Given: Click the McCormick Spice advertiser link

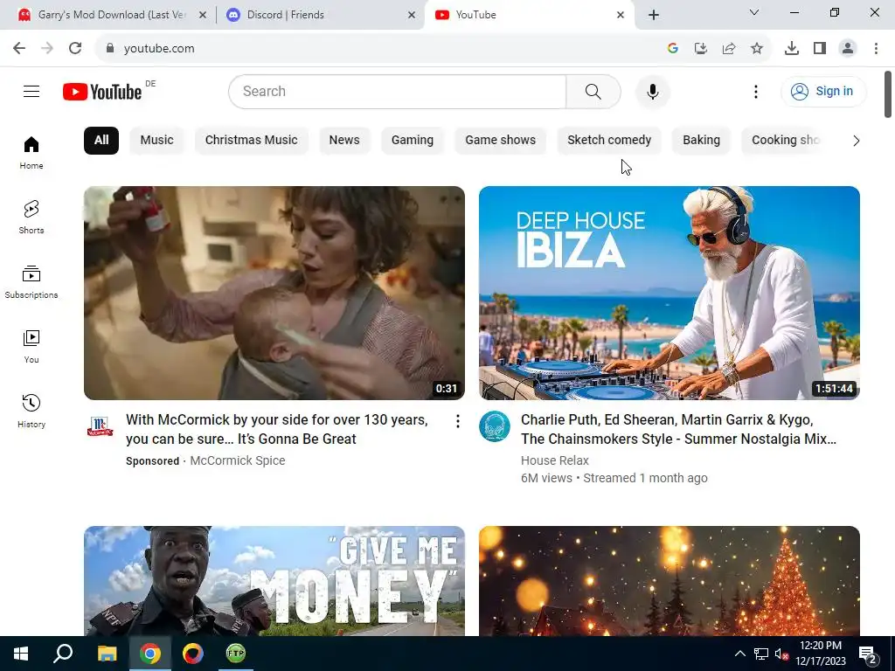Looking at the screenshot, I should (238, 460).
